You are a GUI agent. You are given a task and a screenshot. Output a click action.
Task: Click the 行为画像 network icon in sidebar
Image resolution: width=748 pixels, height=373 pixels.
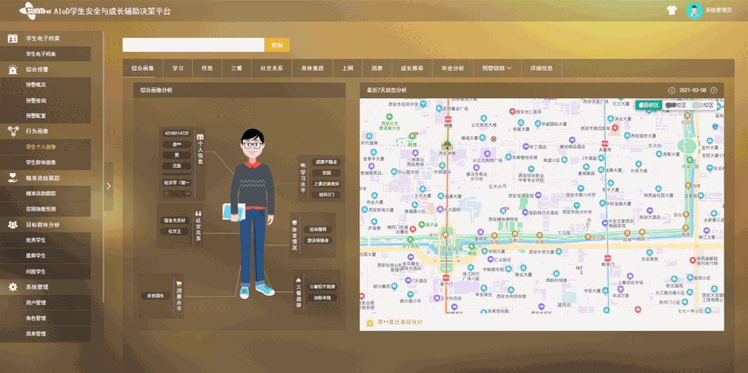click(12, 131)
